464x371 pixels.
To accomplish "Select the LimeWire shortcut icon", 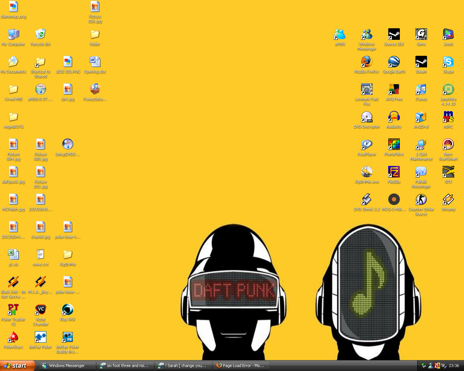I will 448,89.
